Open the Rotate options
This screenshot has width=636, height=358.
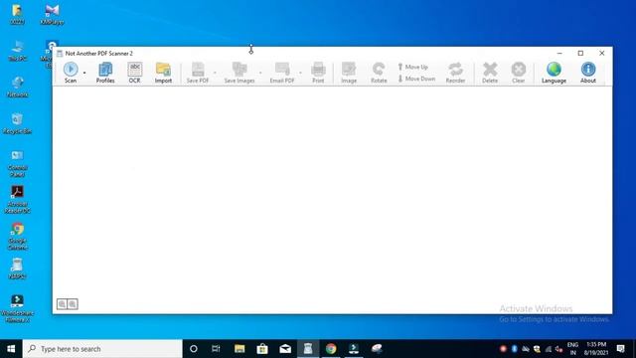[379, 73]
